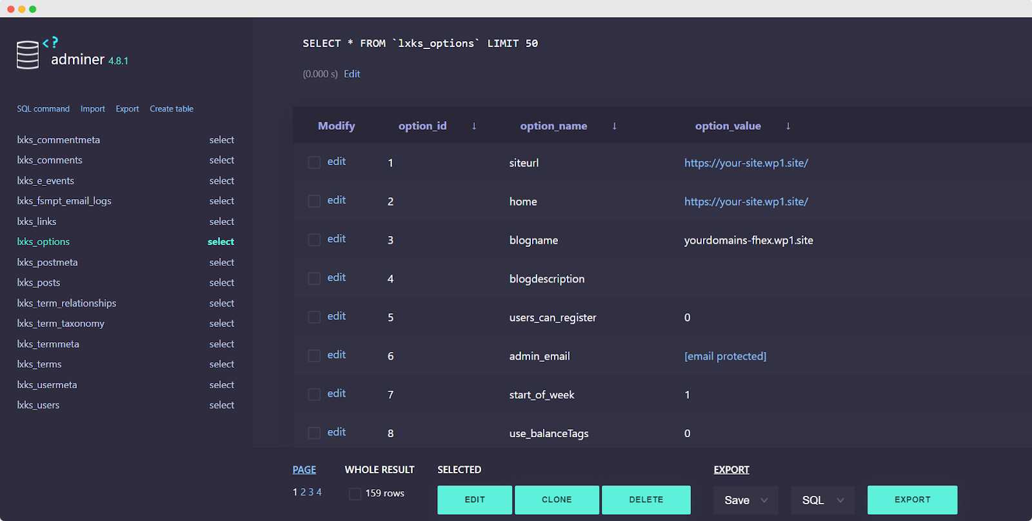Click the highlighted select for lxks_options
The width and height of the screenshot is (1032, 521).
click(221, 242)
